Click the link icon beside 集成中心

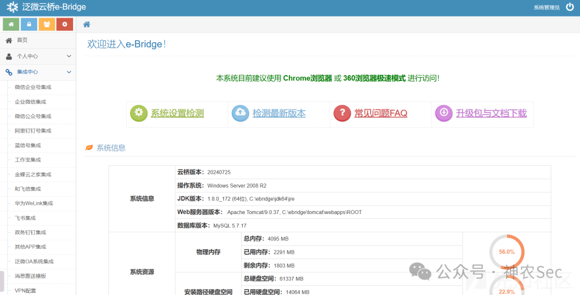point(9,72)
